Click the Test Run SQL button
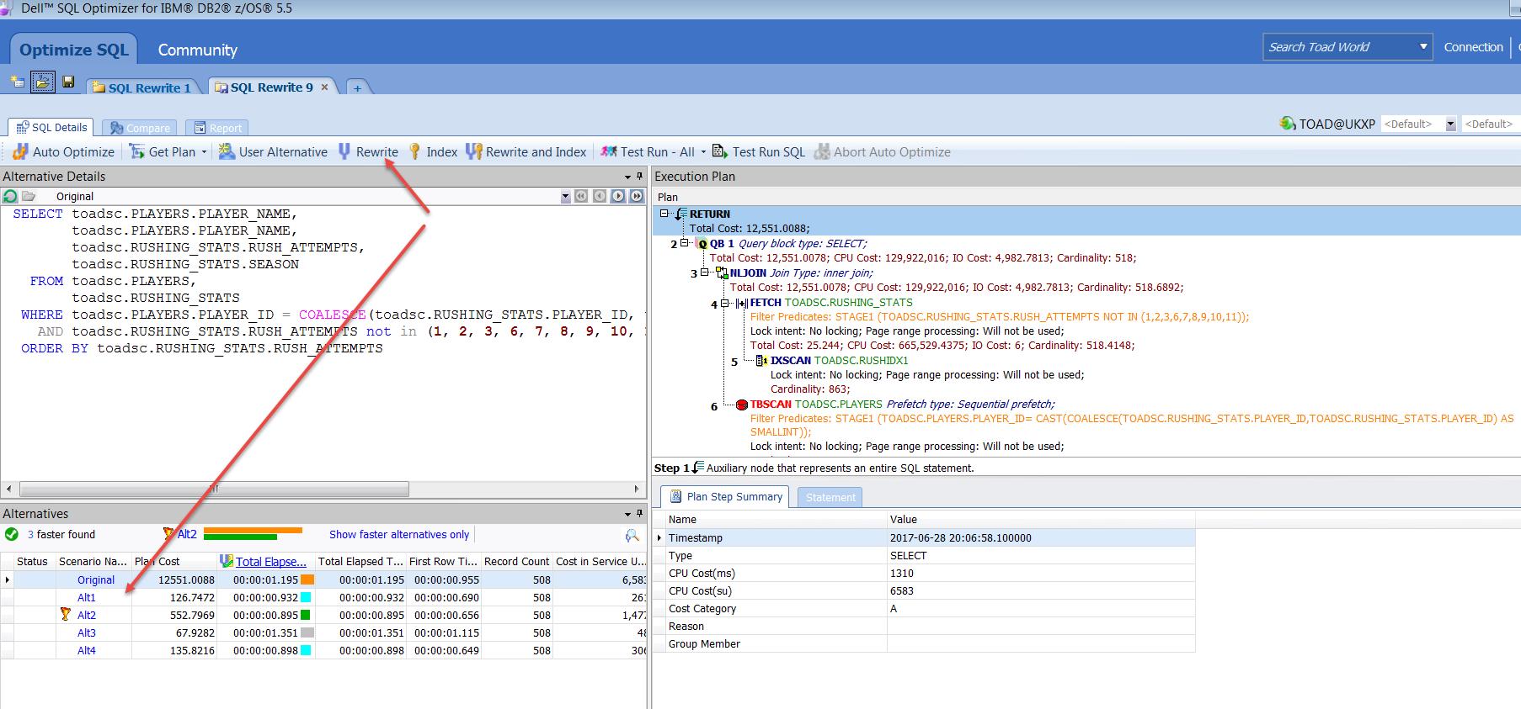Image resolution: width=1521 pixels, height=709 pixels. click(759, 152)
